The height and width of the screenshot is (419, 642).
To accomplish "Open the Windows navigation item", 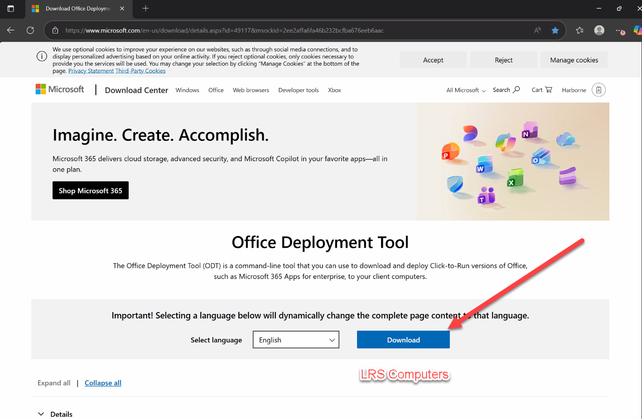I will (188, 90).
